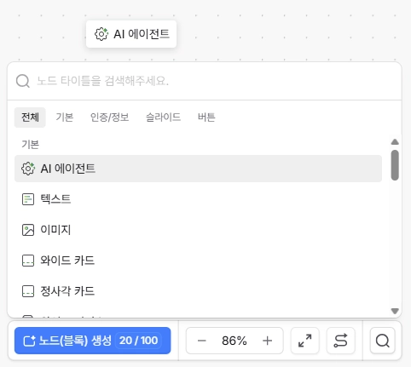Click the auto-arrange flow layout icon

[341, 341]
